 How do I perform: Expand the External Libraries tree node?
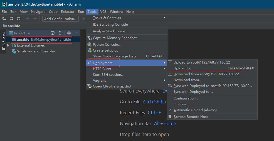(8, 45)
